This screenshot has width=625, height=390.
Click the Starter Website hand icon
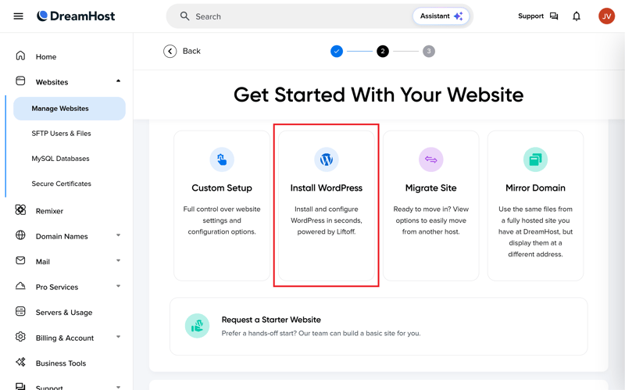[198, 326]
